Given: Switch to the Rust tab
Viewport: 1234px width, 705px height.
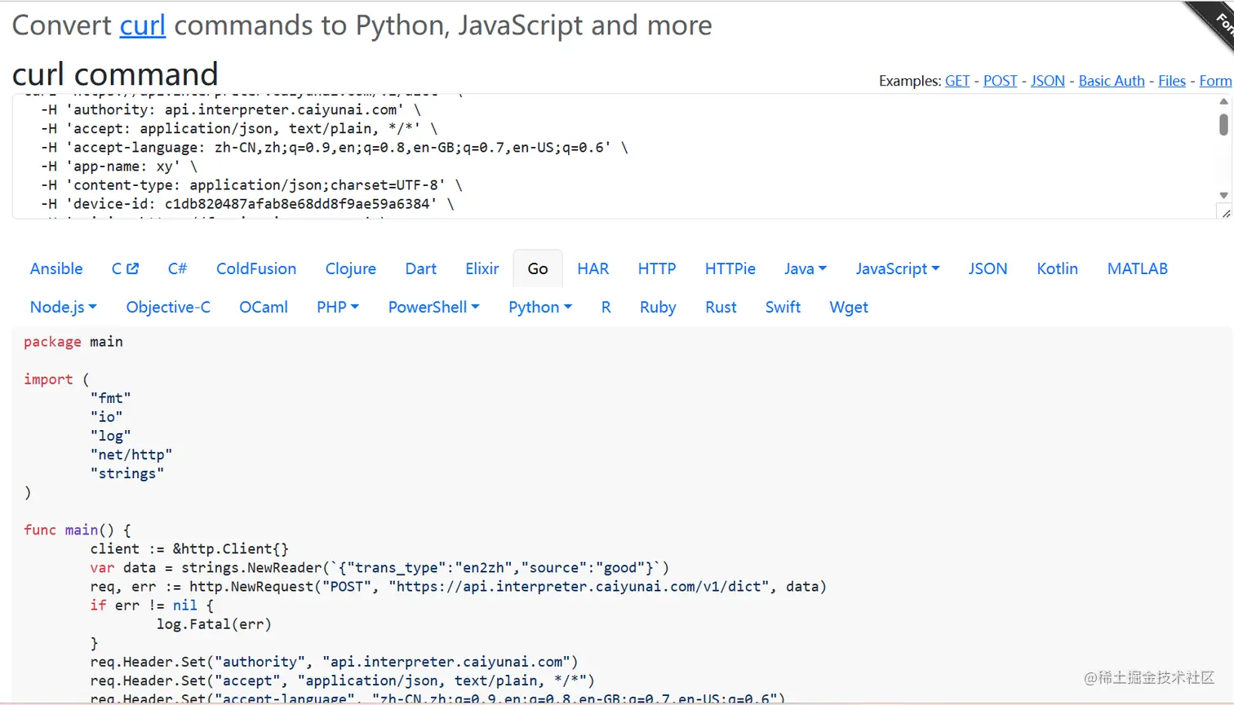Looking at the screenshot, I should click(x=721, y=307).
